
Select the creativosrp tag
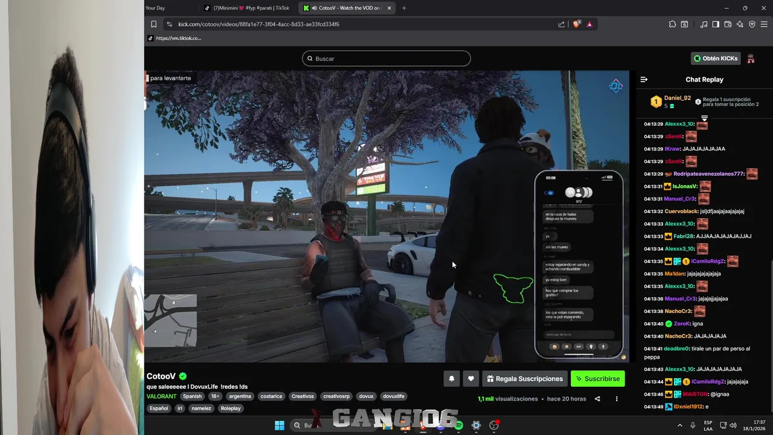coord(336,396)
